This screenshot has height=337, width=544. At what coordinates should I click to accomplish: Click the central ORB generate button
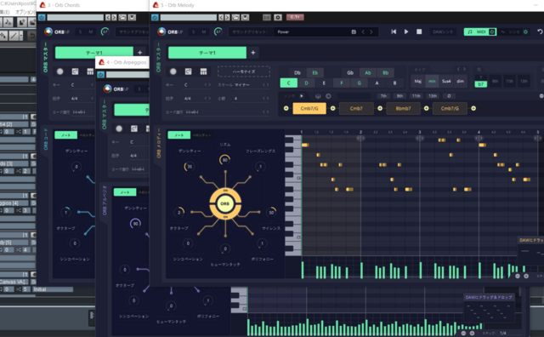pyautogui.click(x=225, y=203)
